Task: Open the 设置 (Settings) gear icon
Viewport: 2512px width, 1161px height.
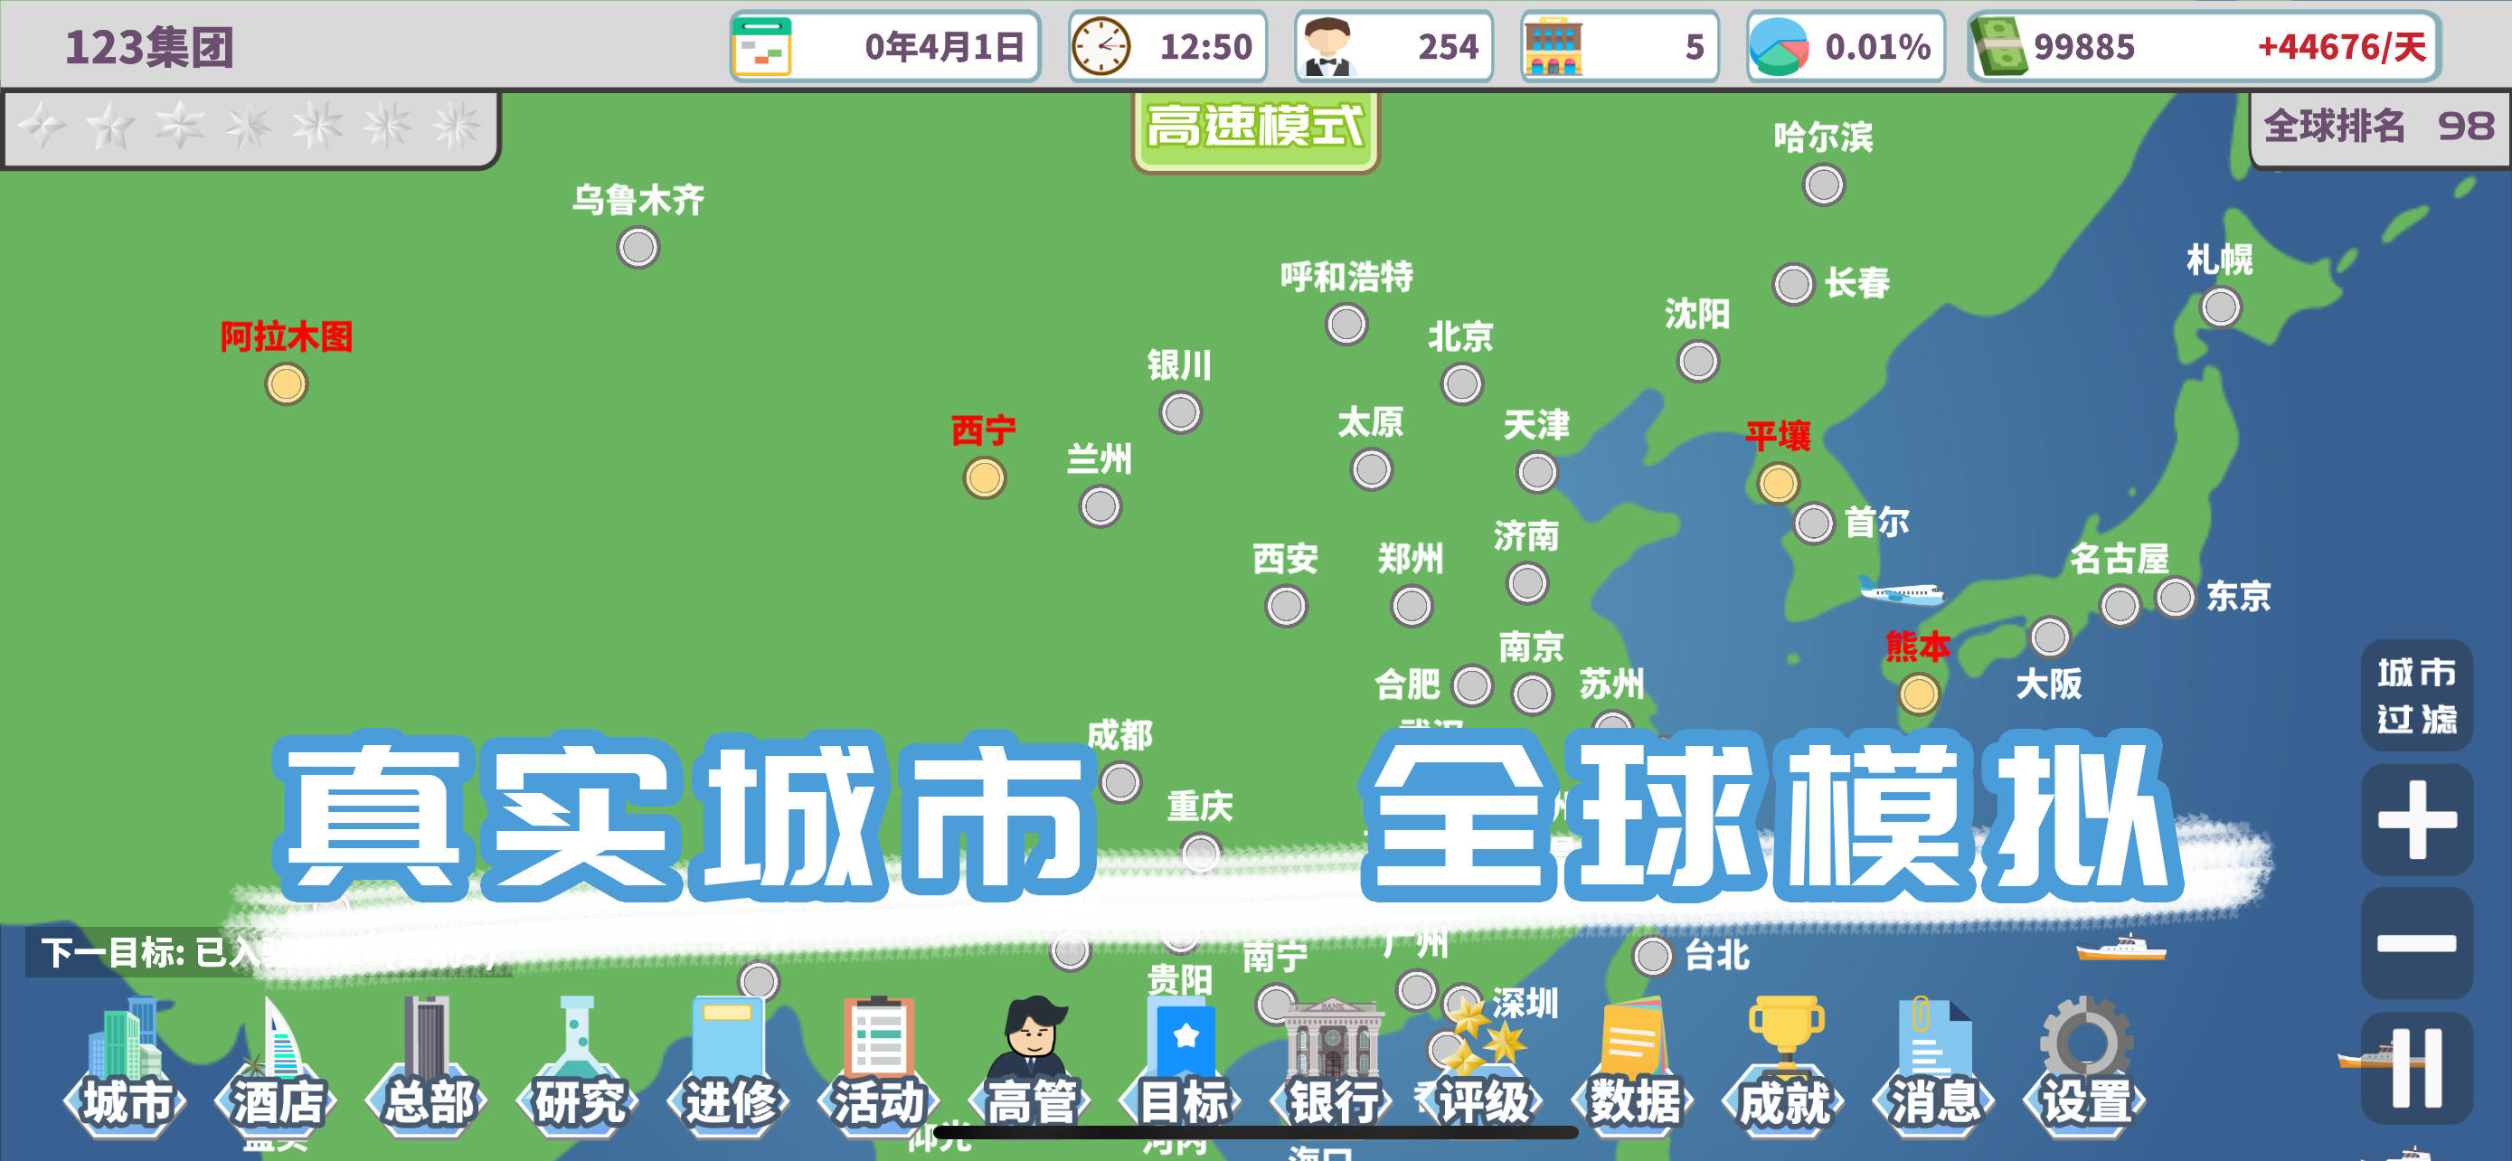Action: pyautogui.click(x=2086, y=1069)
